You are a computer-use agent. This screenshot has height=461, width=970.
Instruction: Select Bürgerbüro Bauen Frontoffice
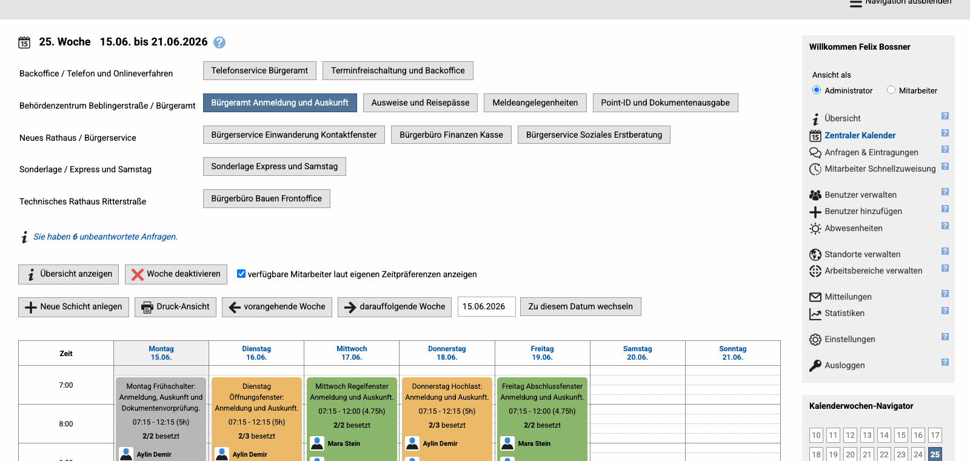point(267,198)
